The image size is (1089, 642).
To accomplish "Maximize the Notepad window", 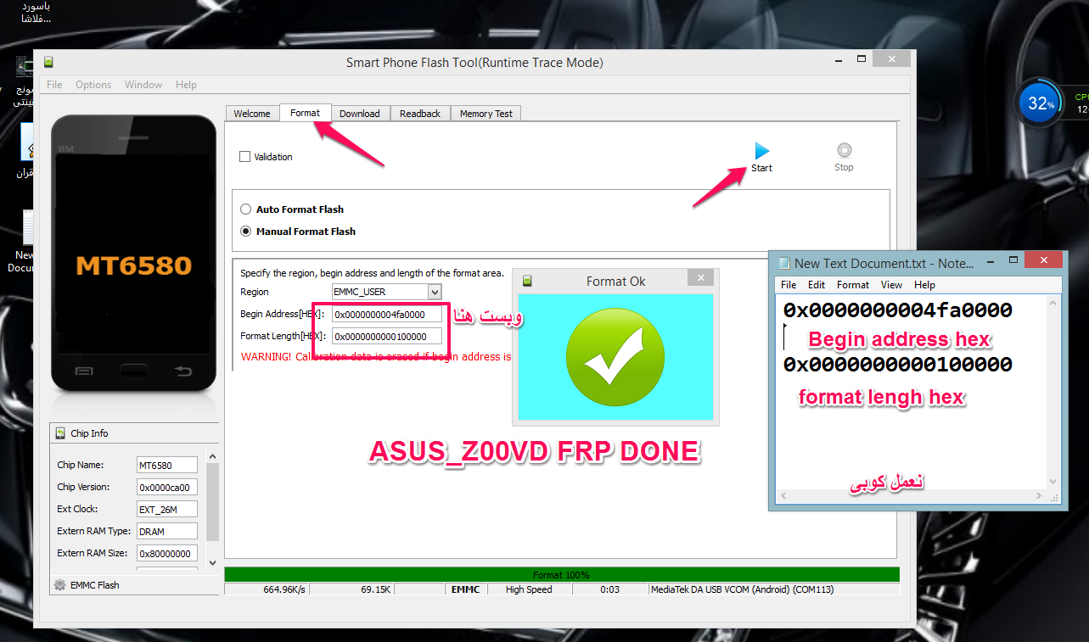I will pos(1013,260).
